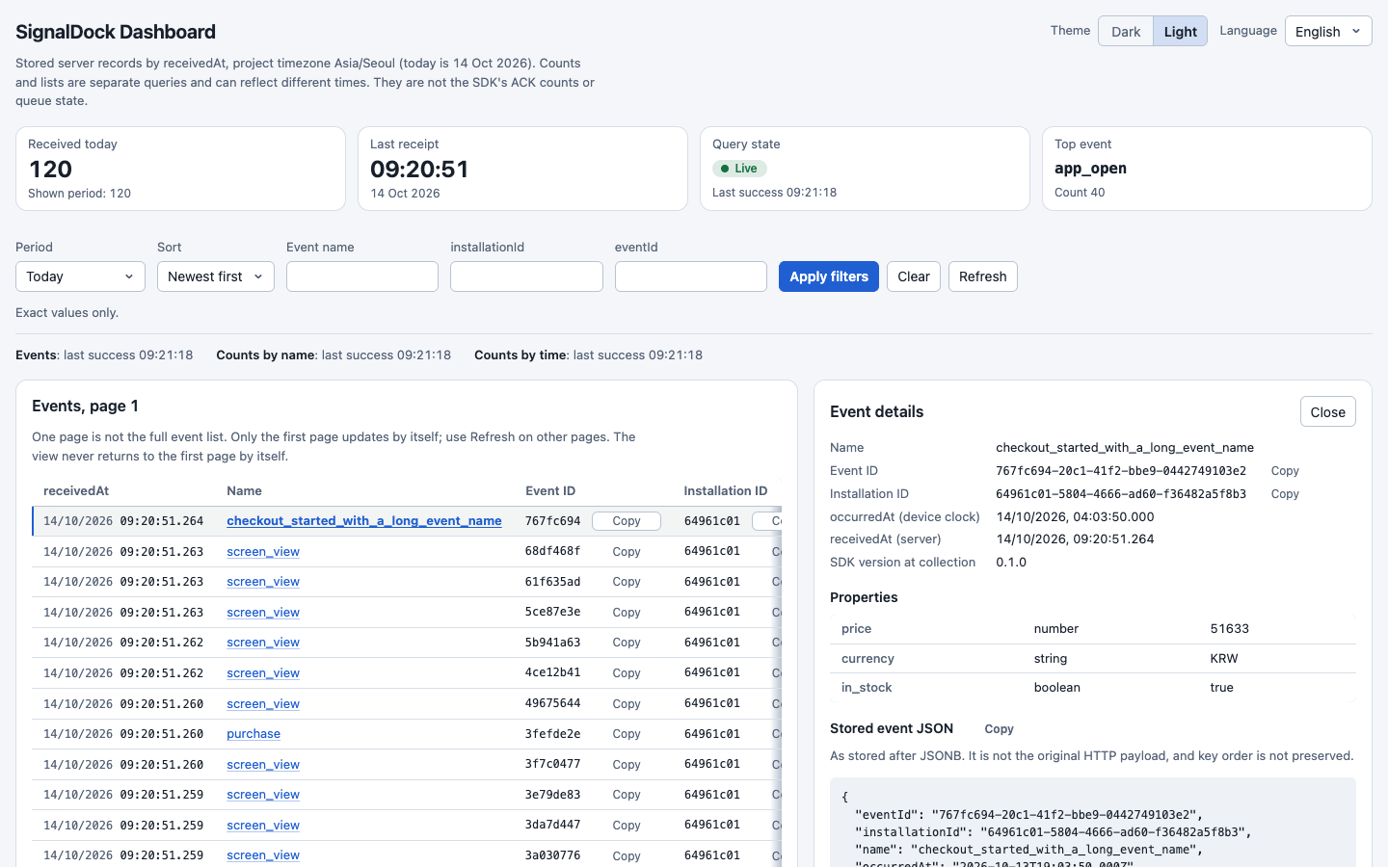Copy event ID 3e79de83 in the events table
1388x867 pixels.
tap(627, 795)
